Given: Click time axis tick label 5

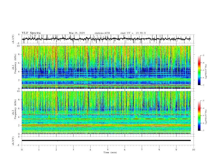Looking at the screenshot, I should point(108,150).
